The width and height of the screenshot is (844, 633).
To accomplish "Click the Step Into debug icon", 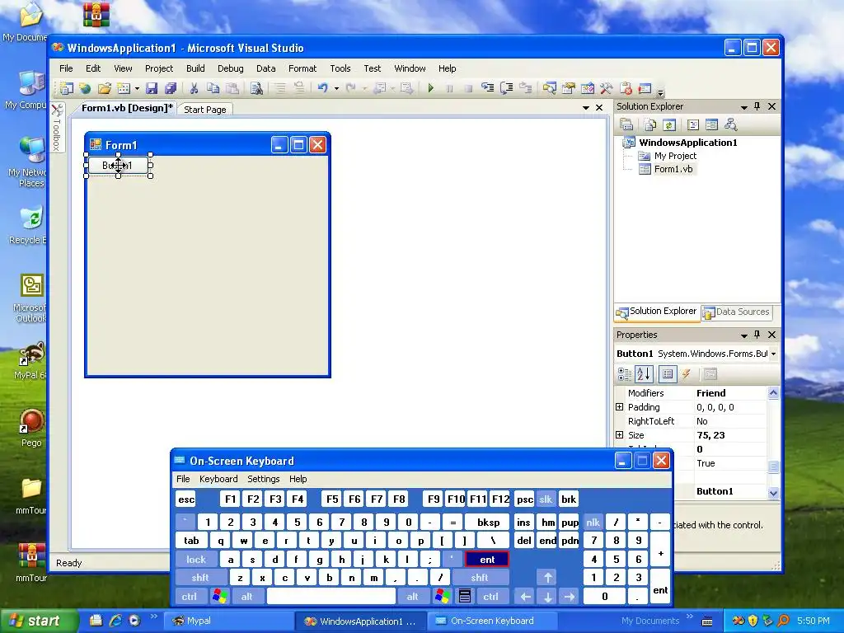I will [x=487, y=87].
